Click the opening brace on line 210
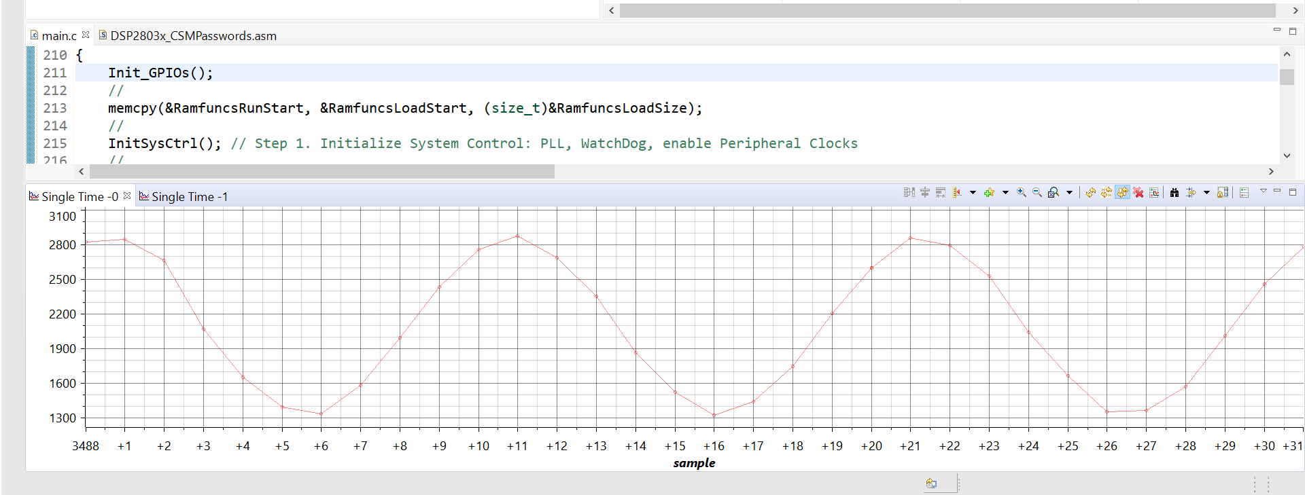 click(80, 55)
